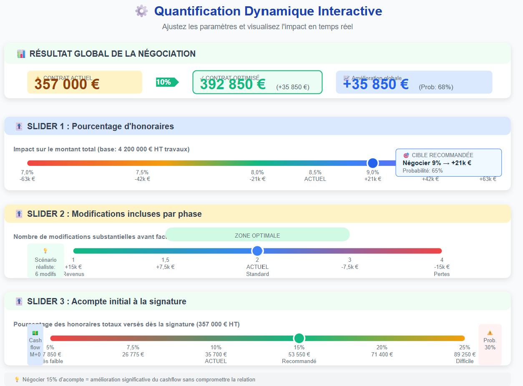Click the warning icon above Prob. 30%
The width and height of the screenshot is (523, 386).
click(490, 333)
